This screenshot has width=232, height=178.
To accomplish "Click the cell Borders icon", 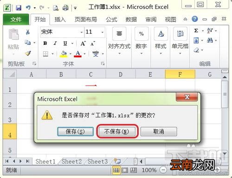I will [45, 54].
